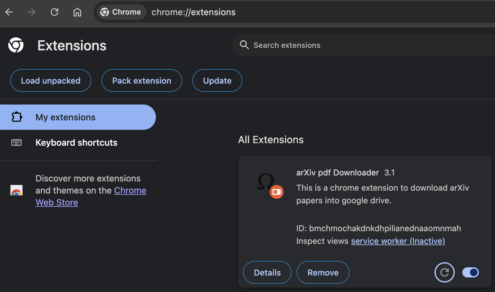Click the extension version number 3.1
The image size is (495, 292).
[x=389, y=173]
